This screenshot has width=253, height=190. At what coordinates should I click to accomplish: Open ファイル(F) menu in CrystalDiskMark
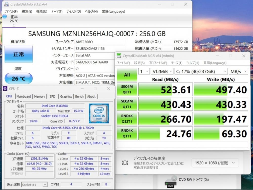[x=123, y=63]
